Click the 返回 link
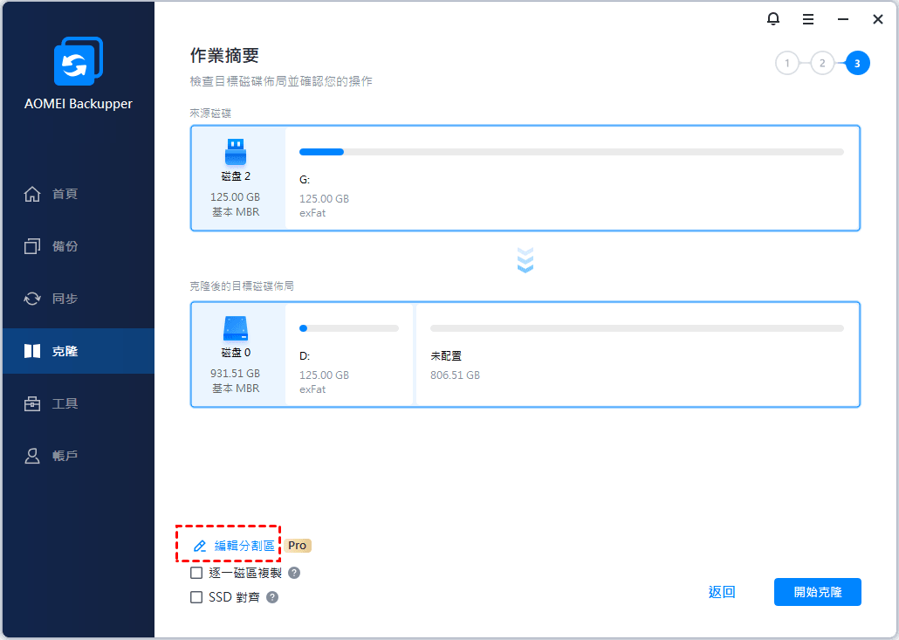 (721, 592)
